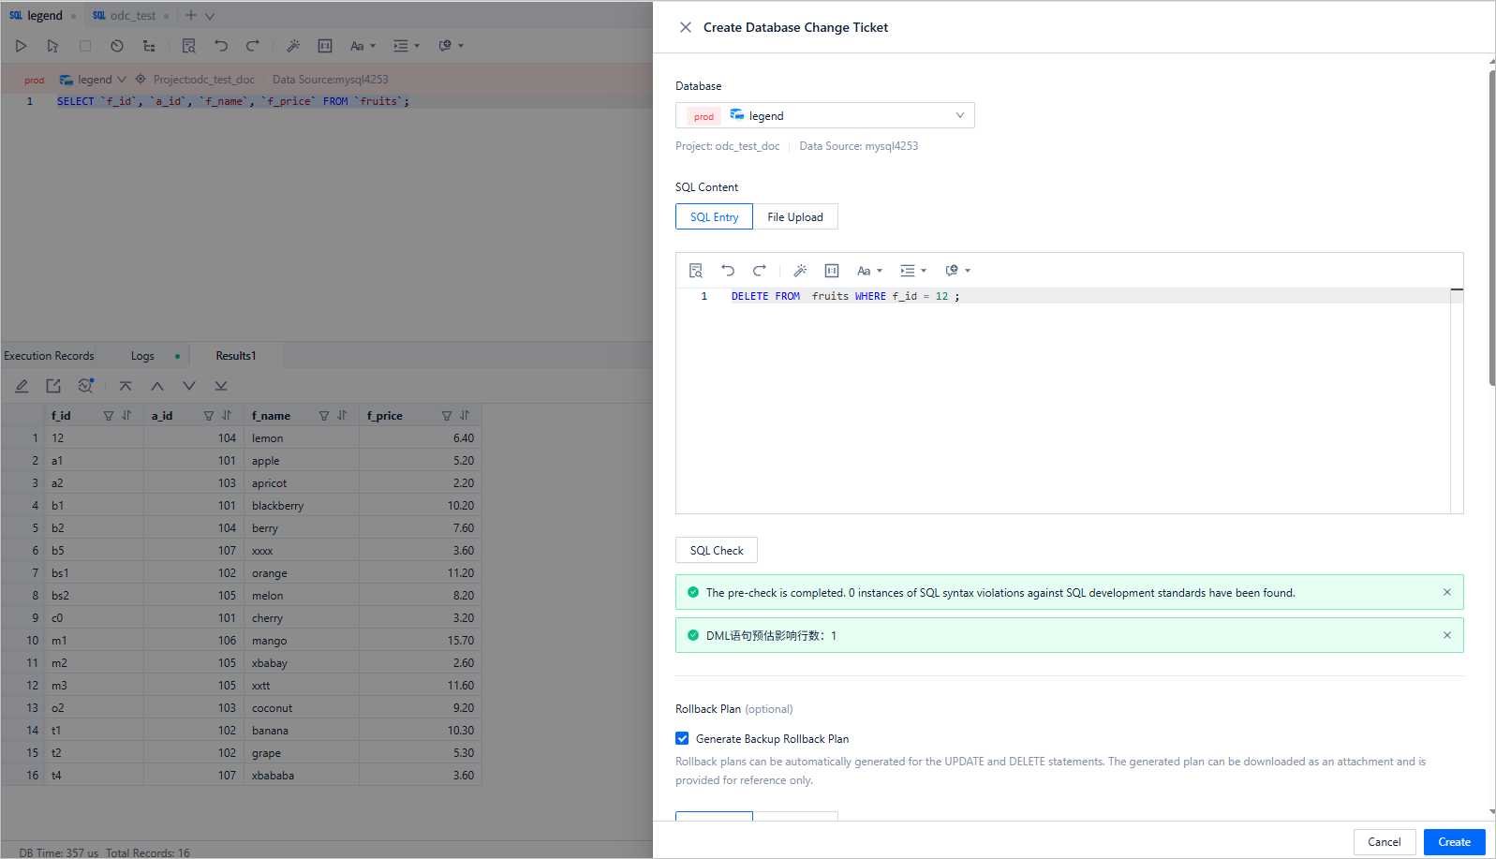Image resolution: width=1496 pixels, height=859 pixels.
Task: Select the File Upload option
Action: click(795, 217)
